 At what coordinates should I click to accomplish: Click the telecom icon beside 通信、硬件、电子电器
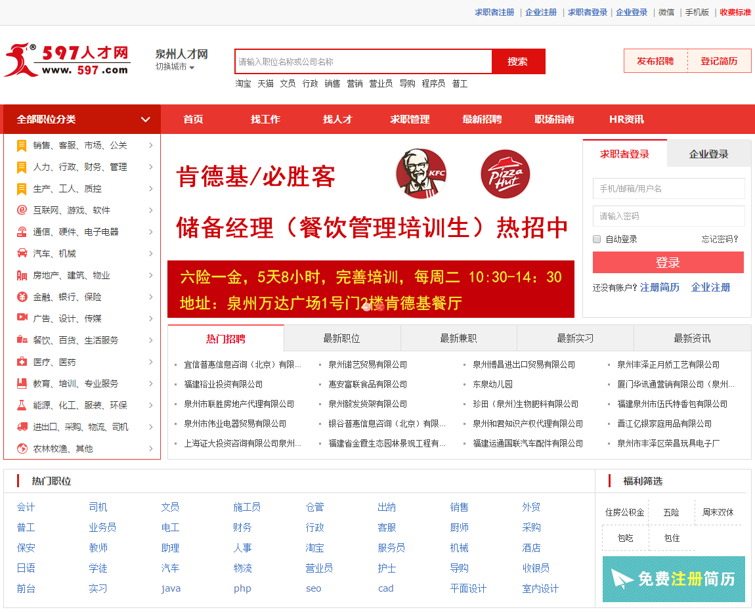coord(22,232)
